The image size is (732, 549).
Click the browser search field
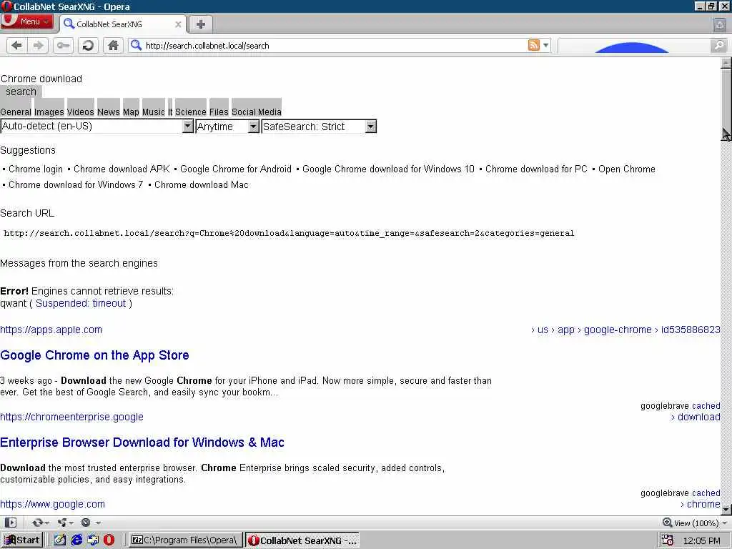pyautogui.click(x=642, y=45)
